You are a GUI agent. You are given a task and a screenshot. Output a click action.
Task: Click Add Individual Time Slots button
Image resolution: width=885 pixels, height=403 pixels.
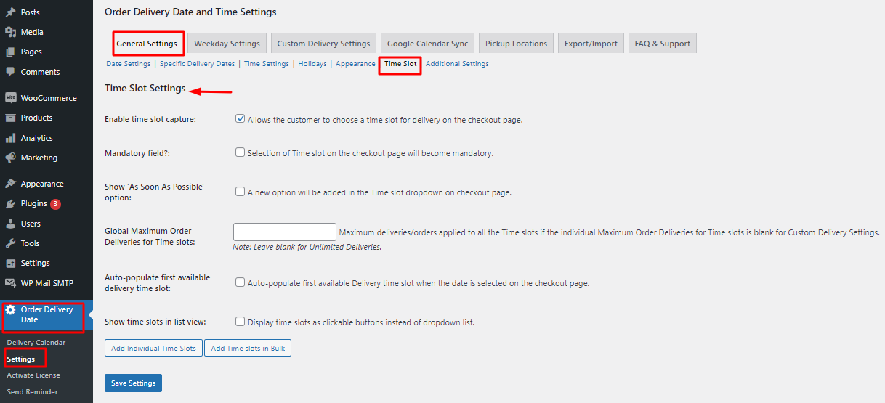click(153, 349)
